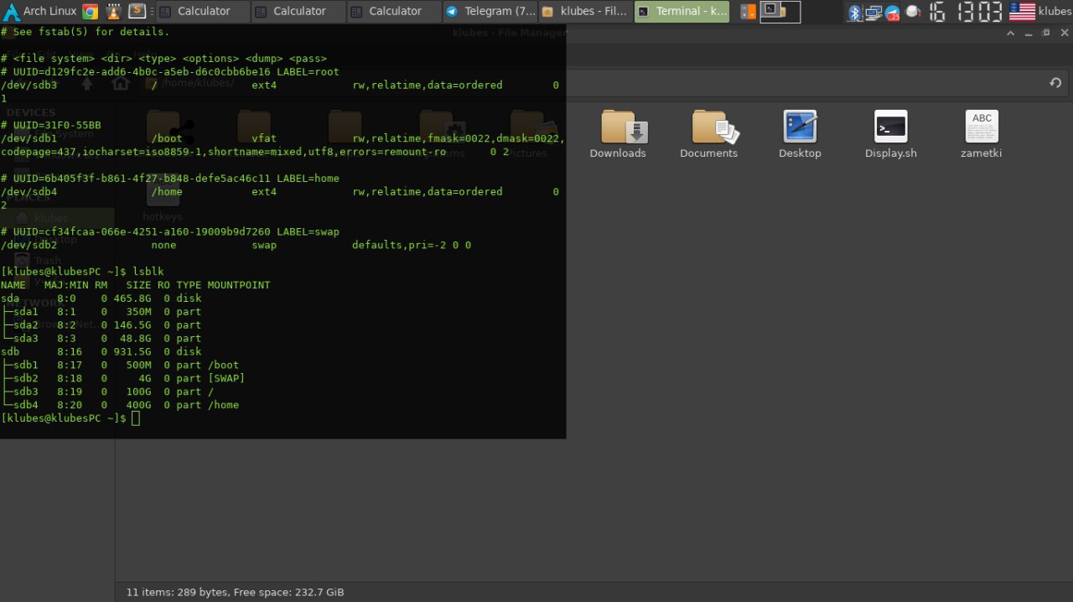1073x602 pixels.
Task: Click the panel clock showing 13:03
Action: coord(965,12)
